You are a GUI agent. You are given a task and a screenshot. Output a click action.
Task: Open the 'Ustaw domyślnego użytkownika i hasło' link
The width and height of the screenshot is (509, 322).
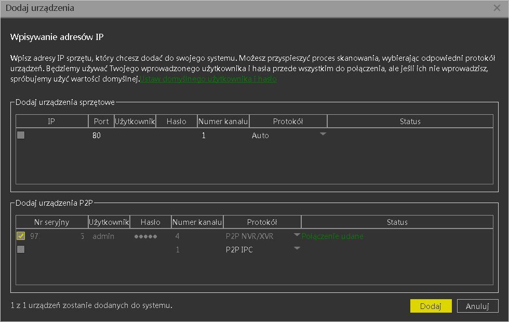(x=208, y=79)
